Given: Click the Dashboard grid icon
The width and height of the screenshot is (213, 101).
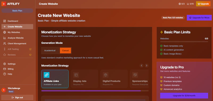Looking at the screenshot, I should [x=5, y=21].
